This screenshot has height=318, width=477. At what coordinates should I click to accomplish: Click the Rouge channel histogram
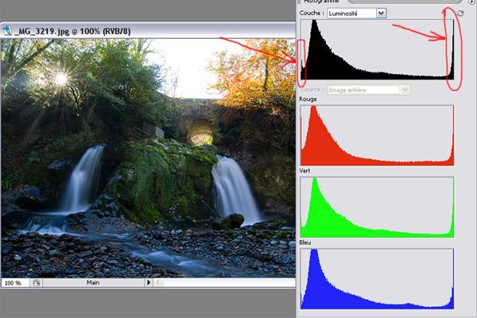pyautogui.click(x=377, y=135)
